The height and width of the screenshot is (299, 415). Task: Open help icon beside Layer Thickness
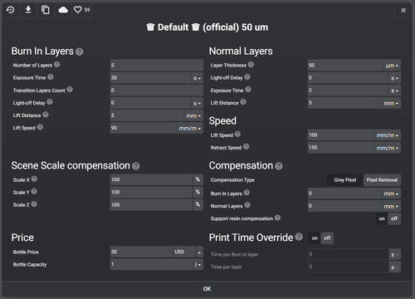[x=251, y=65]
